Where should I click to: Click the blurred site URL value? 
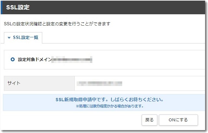pos(99,83)
